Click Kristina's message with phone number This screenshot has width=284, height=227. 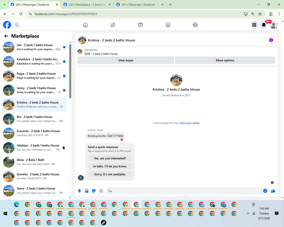pyautogui.click(x=105, y=136)
